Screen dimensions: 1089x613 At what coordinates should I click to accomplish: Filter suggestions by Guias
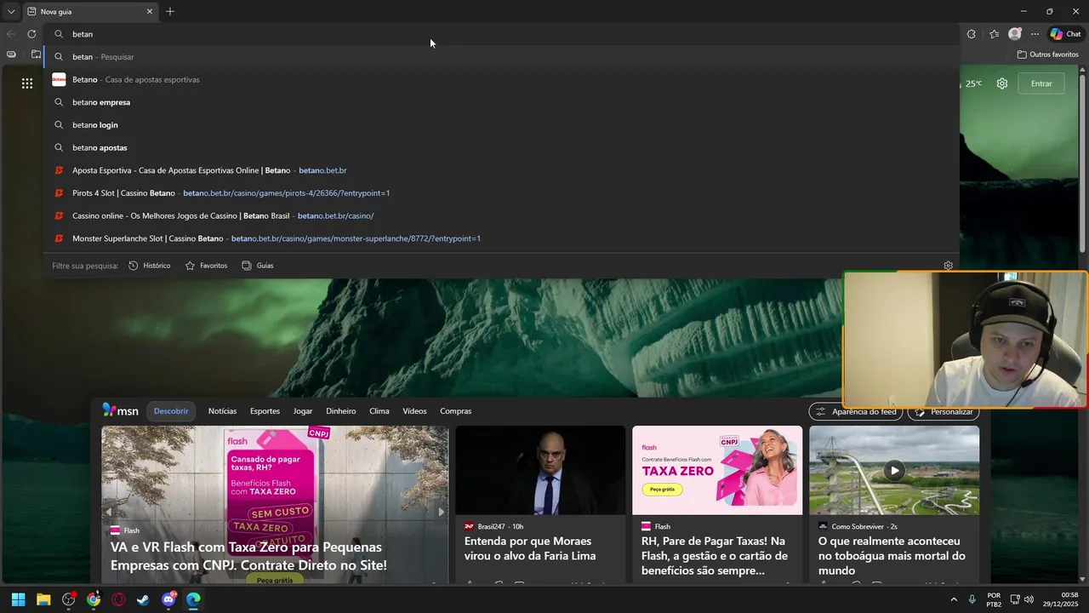coord(258,266)
